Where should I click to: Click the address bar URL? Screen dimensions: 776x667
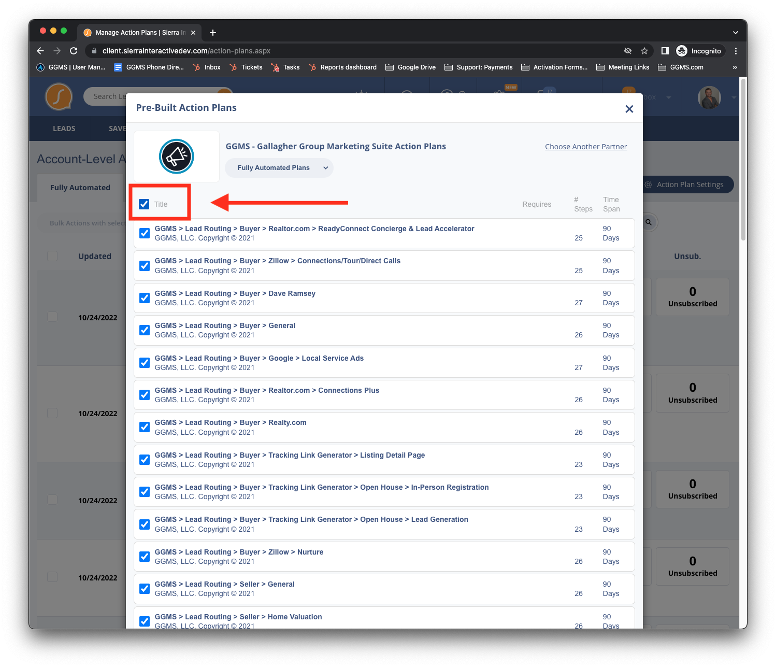186,51
